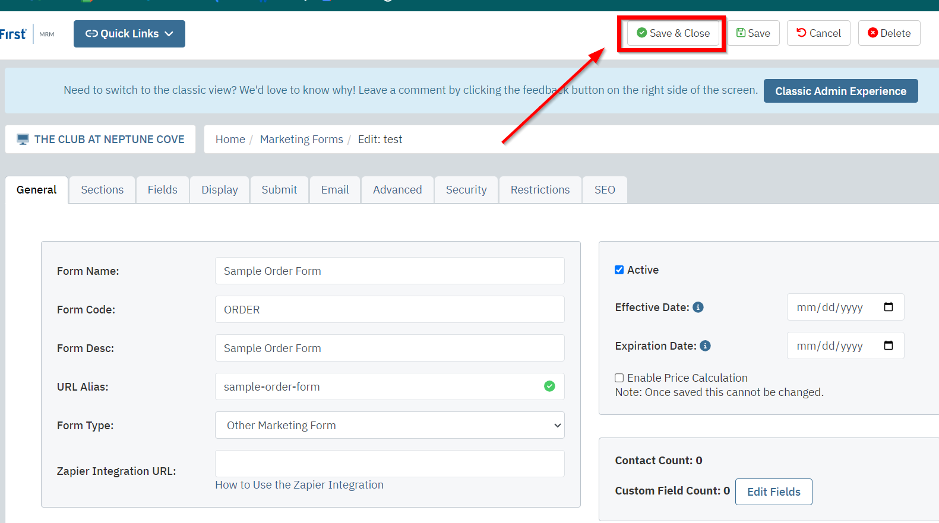939x523 pixels.
Task: Click the 'Edit: test' breadcrumb text
Action: pyautogui.click(x=380, y=139)
